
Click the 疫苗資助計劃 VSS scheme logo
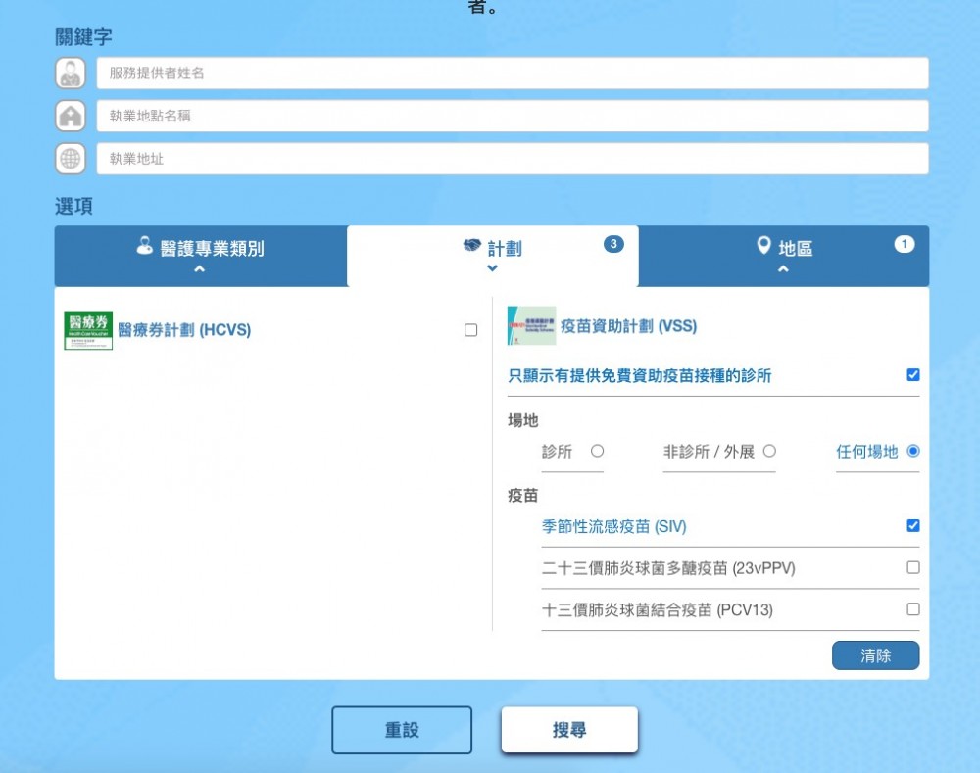pyautogui.click(x=531, y=326)
